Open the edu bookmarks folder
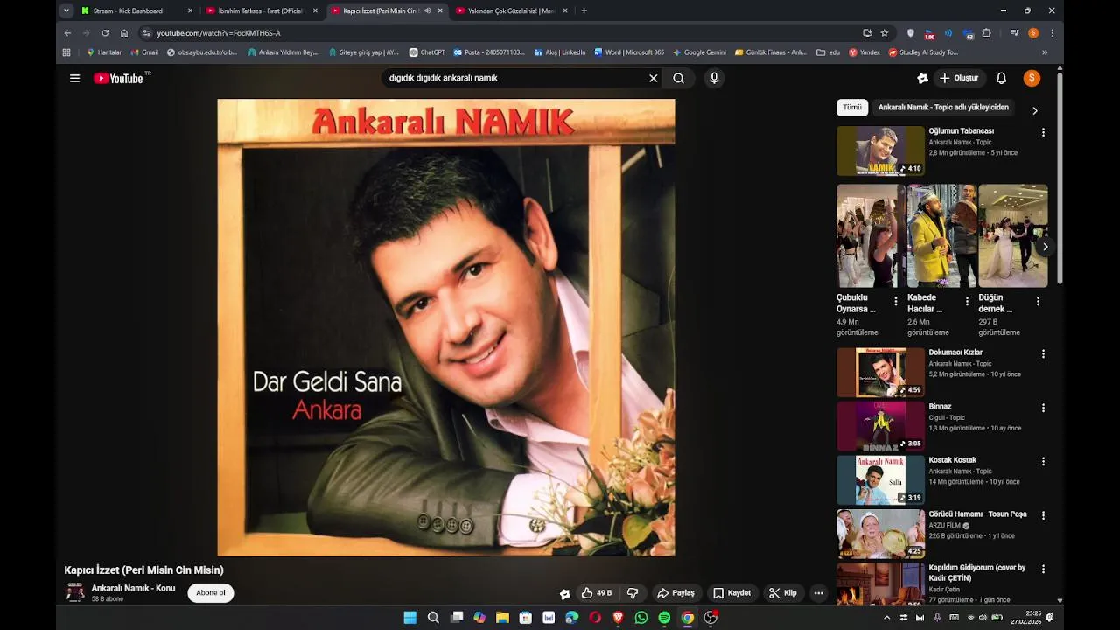Viewport: 1120px width, 630px height. [828, 52]
